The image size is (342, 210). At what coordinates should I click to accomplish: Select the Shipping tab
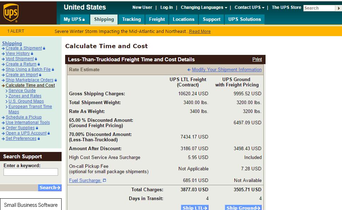pos(104,19)
